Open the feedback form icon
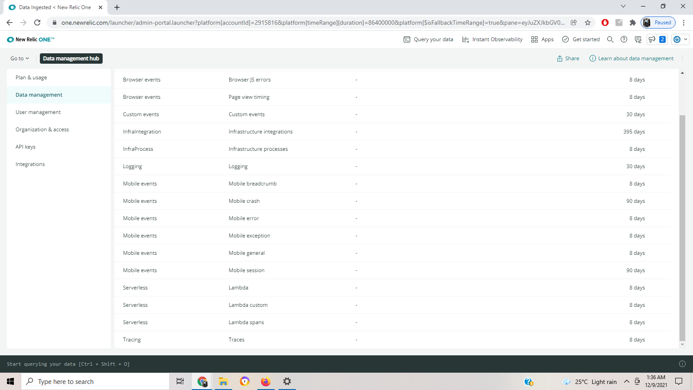 (638, 39)
